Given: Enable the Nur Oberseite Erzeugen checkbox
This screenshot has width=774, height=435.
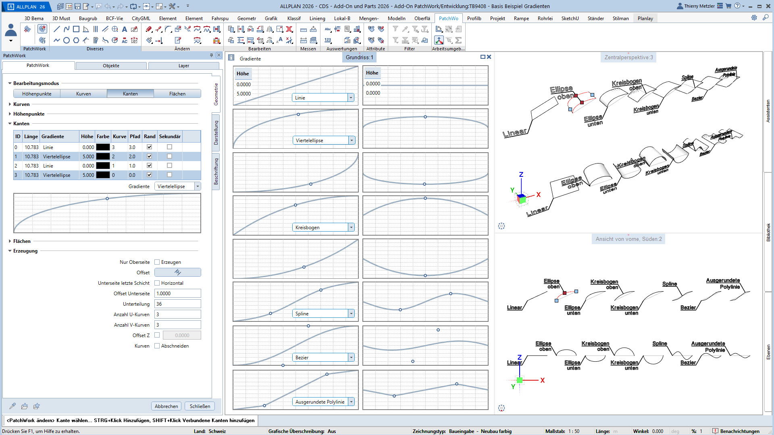Looking at the screenshot, I should [157, 262].
